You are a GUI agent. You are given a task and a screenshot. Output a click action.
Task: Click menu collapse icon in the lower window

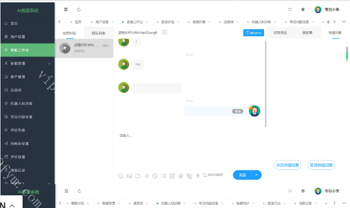[66, 191]
